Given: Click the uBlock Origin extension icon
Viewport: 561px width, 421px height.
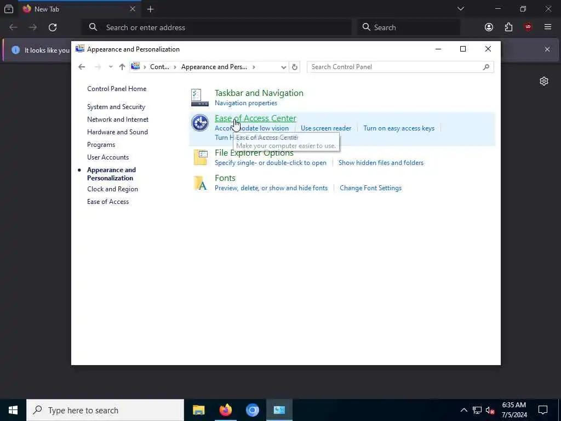Looking at the screenshot, I should [528, 27].
